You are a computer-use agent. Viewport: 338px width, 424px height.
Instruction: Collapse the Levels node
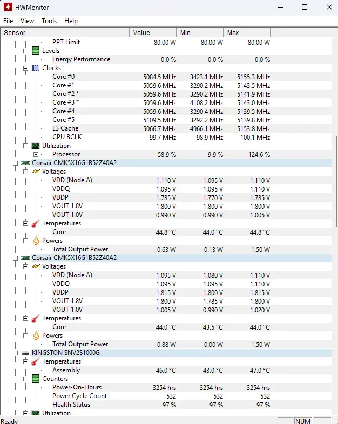26,51
